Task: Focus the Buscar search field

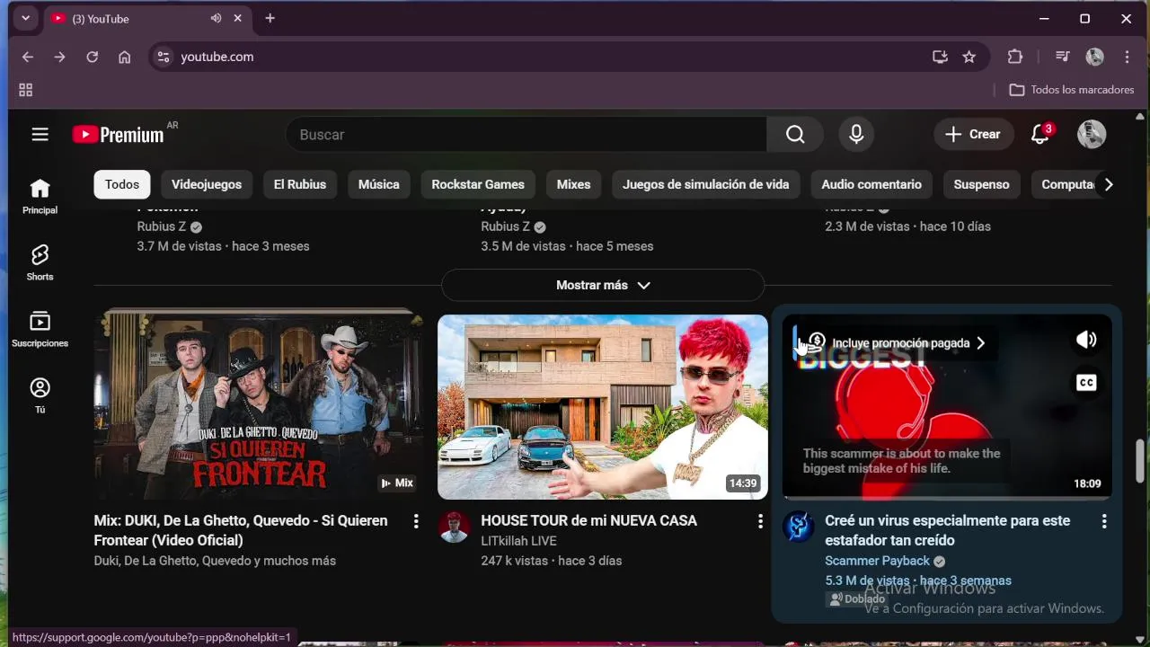Action: [526, 135]
